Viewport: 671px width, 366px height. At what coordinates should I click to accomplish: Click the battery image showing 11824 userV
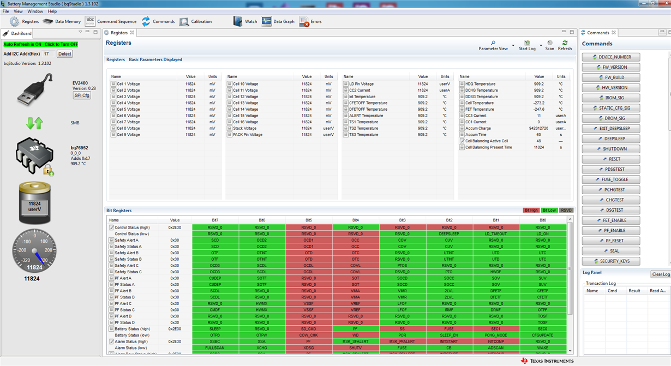pos(34,203)
